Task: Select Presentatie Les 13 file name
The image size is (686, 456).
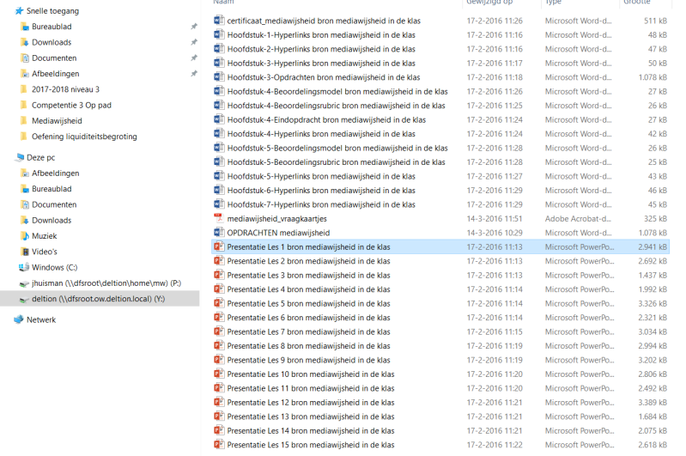Action: coord(311,416)
